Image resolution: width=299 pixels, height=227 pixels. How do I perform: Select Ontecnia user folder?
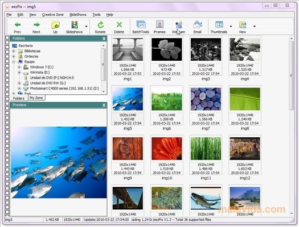tap(28, 56)
